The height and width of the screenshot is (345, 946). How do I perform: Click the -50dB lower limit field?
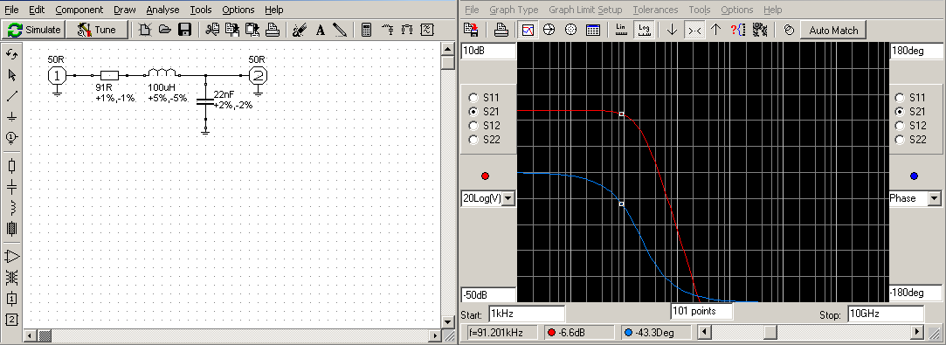point(488,294)
